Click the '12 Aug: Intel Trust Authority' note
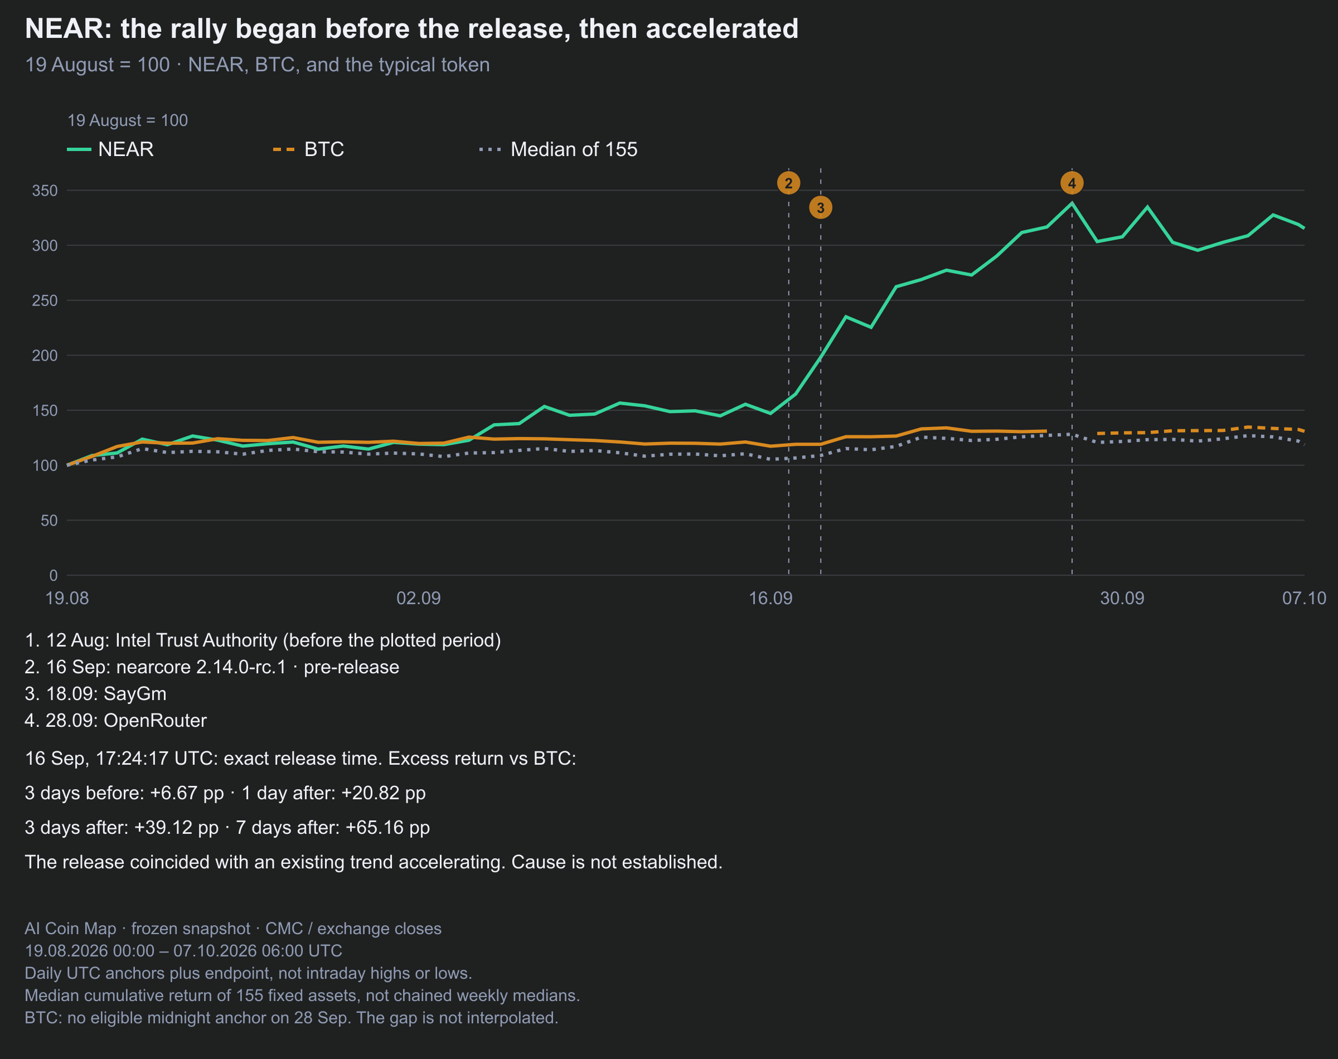This screenshot has height=1059, width=1338. pos(263,640)
